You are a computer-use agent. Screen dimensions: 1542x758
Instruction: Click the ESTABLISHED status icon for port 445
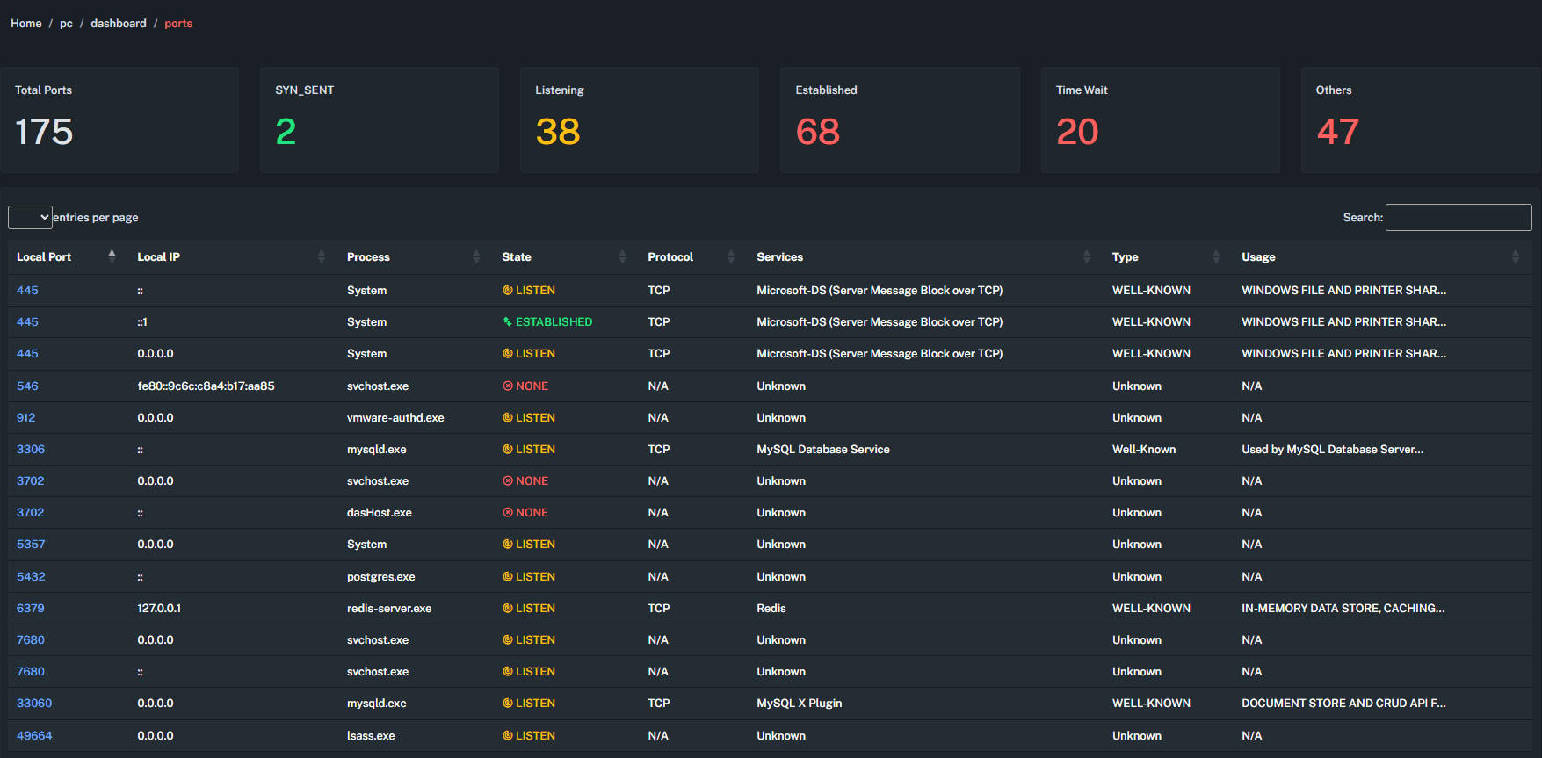coord(507,322)
